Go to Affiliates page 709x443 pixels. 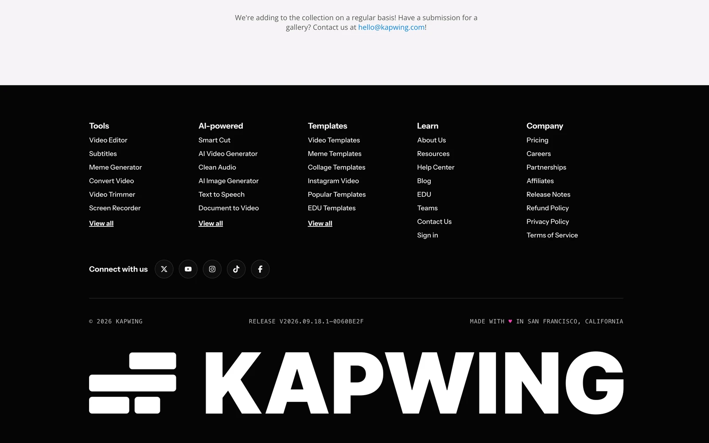tap(540, 181)
